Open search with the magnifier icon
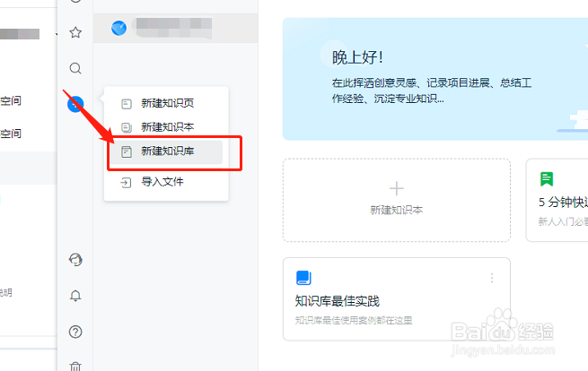Screen dimensions: 588x371 76,68
